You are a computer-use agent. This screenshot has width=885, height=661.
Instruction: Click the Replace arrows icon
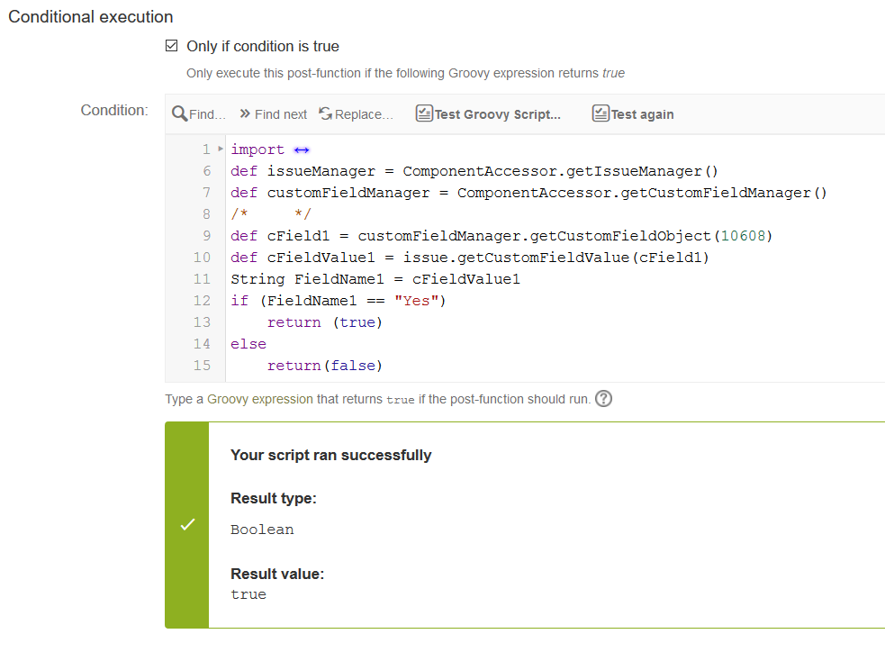point(326,113)
